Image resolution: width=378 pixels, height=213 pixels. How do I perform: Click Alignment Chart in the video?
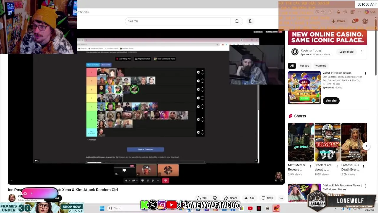143,59
